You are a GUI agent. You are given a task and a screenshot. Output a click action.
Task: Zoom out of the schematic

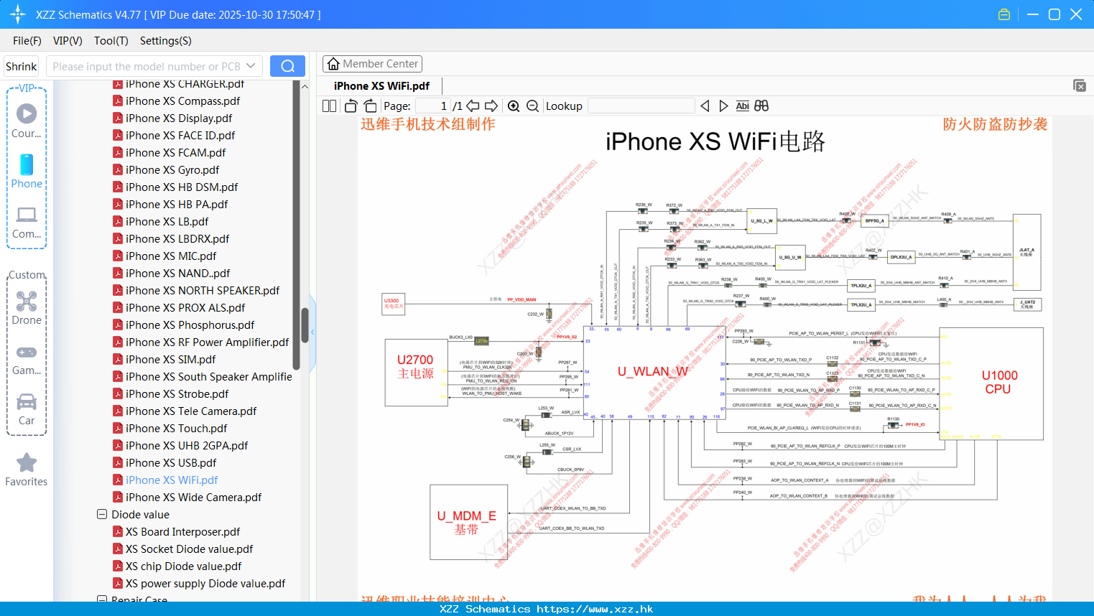pyautogui.click(x=532, y=106)
